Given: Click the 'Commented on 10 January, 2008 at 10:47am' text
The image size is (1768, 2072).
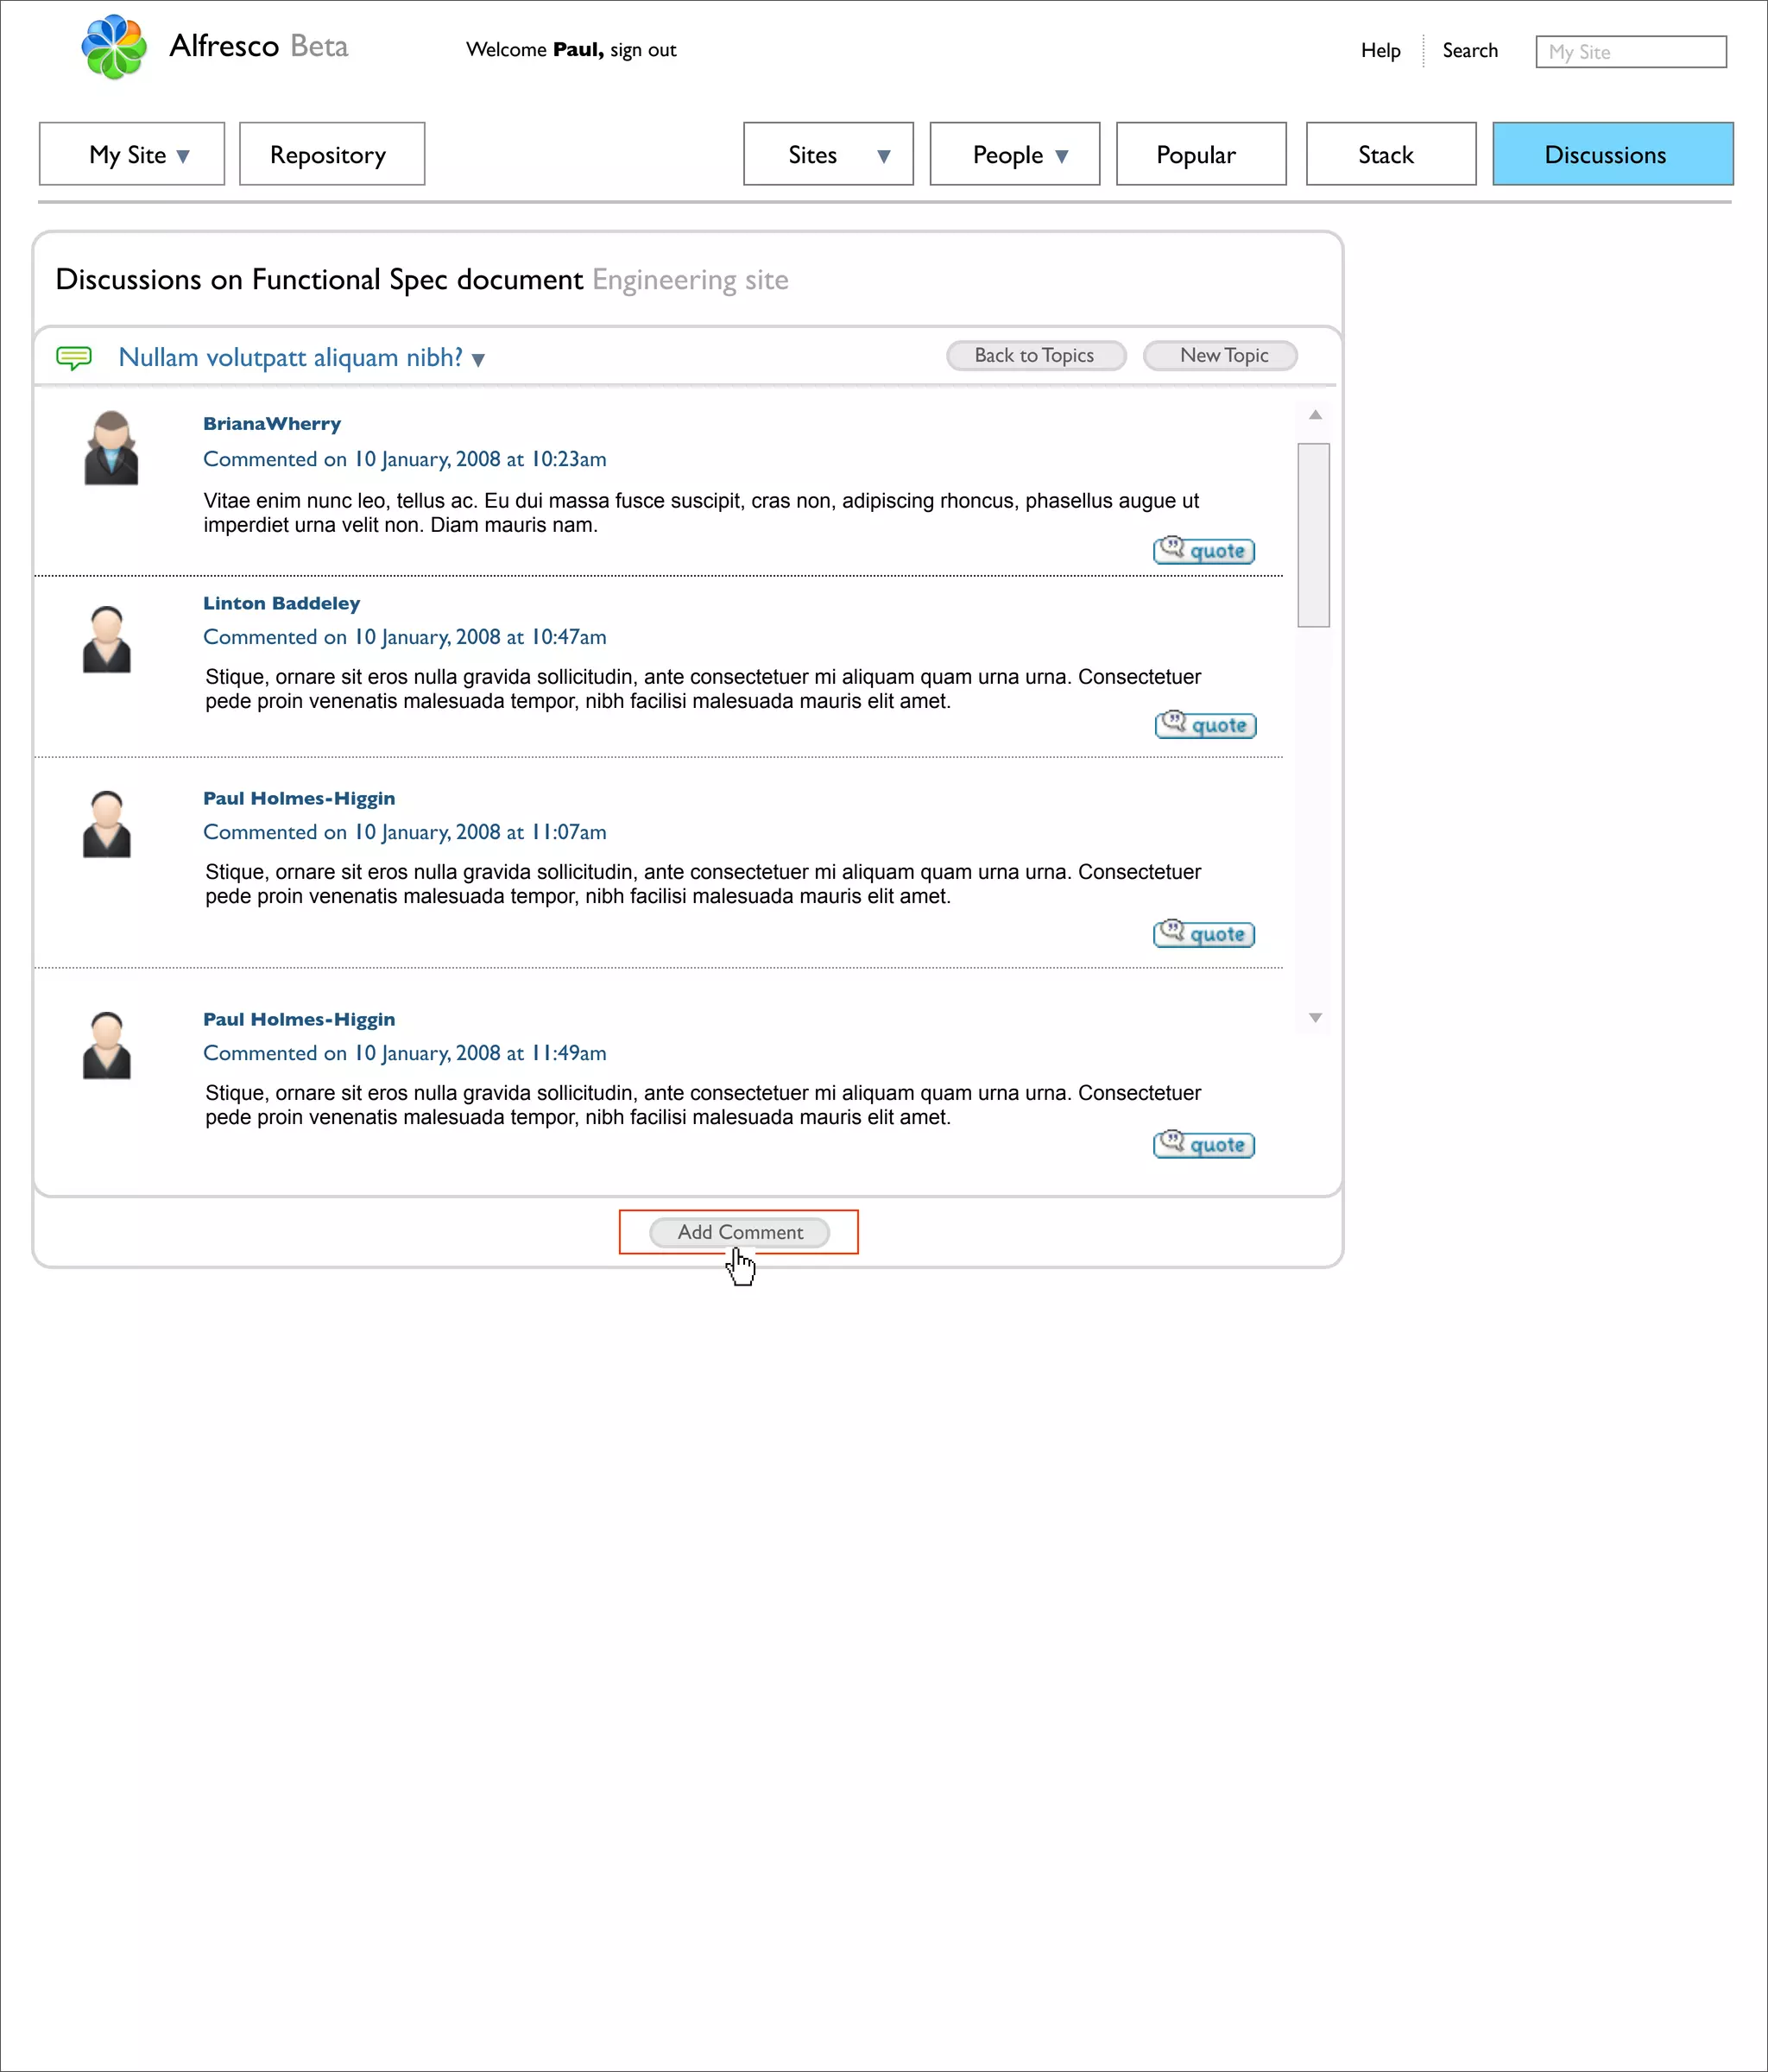Looking at the screenshot, I should tap(405, 637).
